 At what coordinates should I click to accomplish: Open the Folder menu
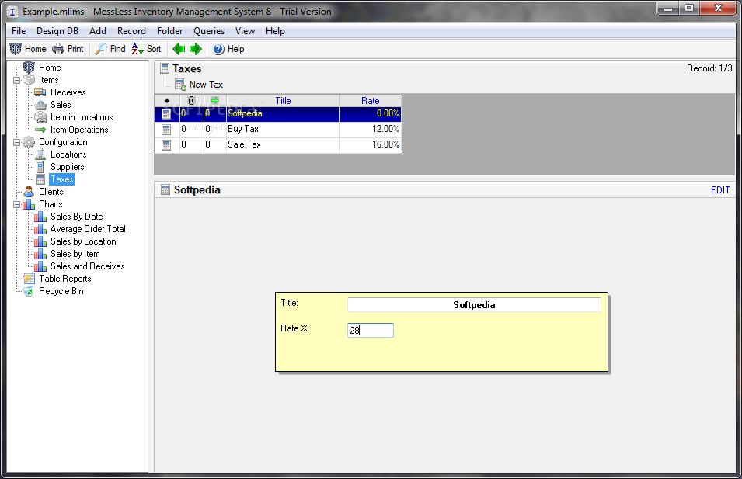170,31
